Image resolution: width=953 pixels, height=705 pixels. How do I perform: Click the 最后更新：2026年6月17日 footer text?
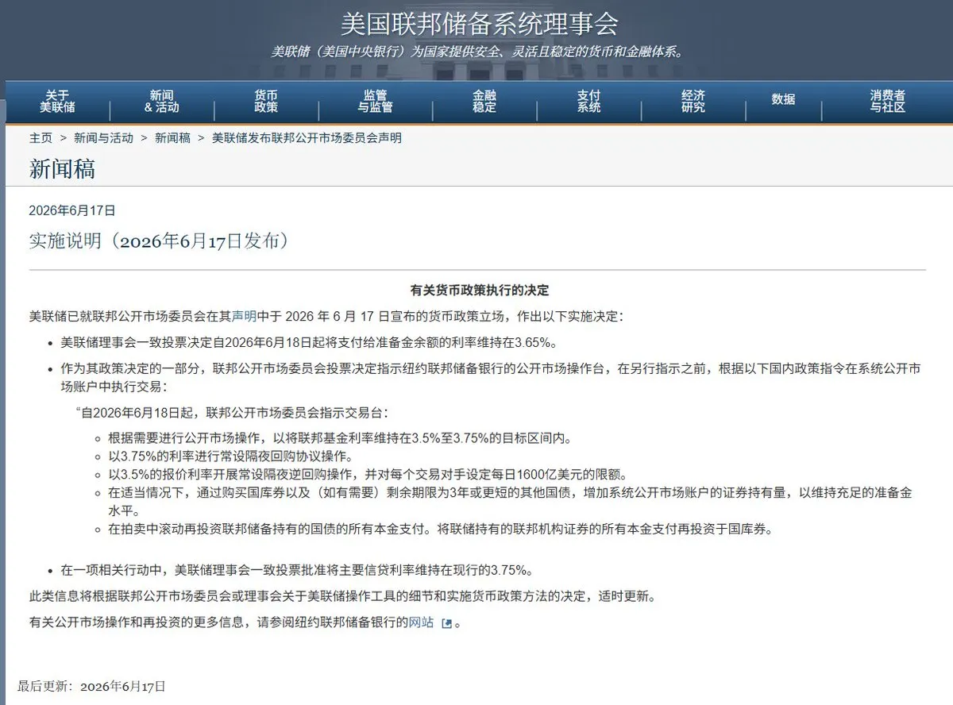91,685
